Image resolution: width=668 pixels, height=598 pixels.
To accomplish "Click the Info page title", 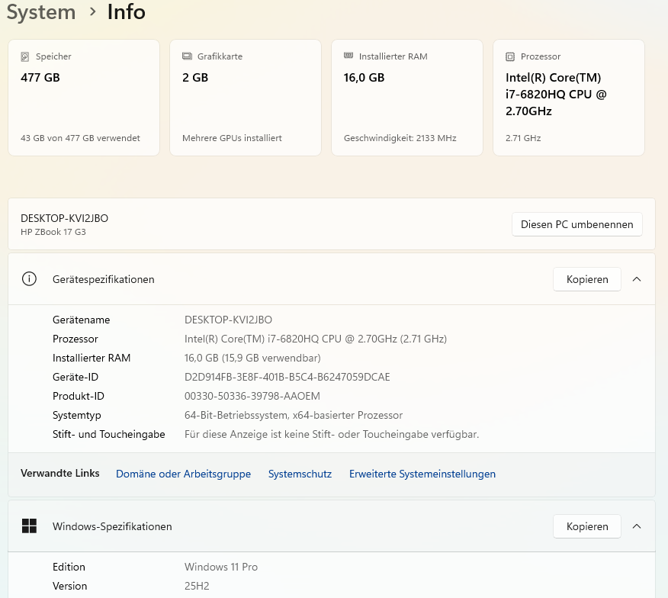I will [126, 11].
